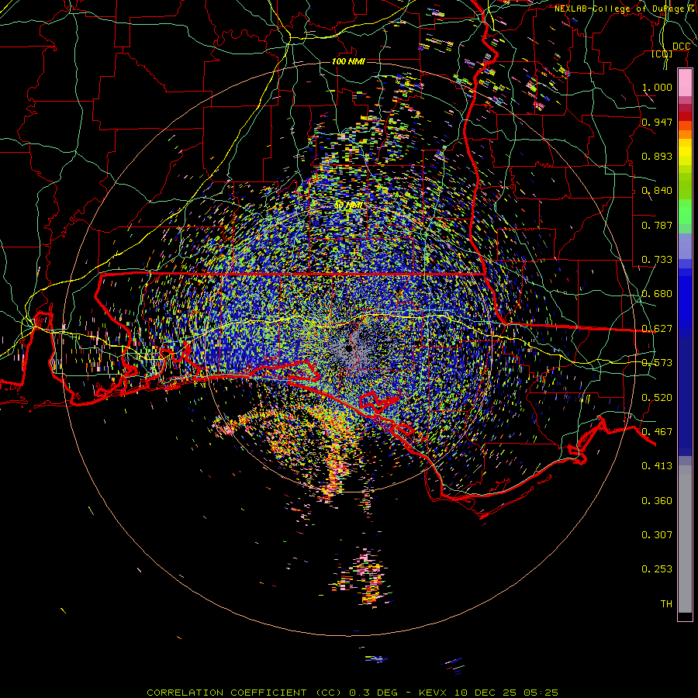
Task: Click the black radar site dot at center
Action: 348,348
